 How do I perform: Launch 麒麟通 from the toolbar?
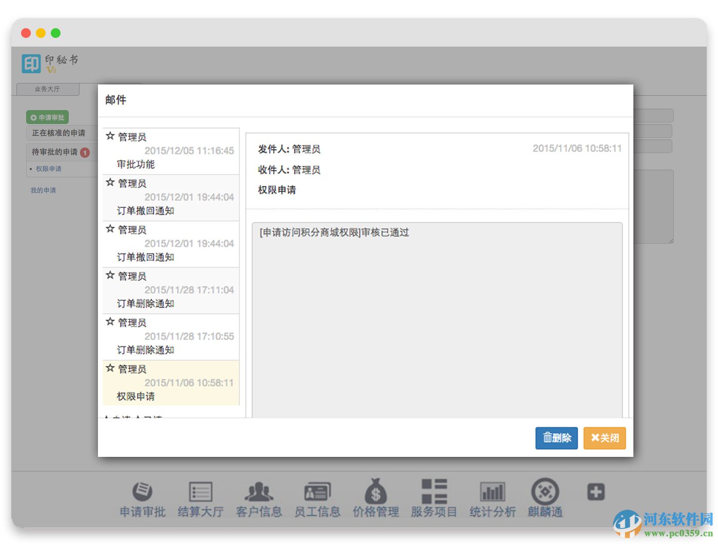pyautogui.click(x=546, y=497)
